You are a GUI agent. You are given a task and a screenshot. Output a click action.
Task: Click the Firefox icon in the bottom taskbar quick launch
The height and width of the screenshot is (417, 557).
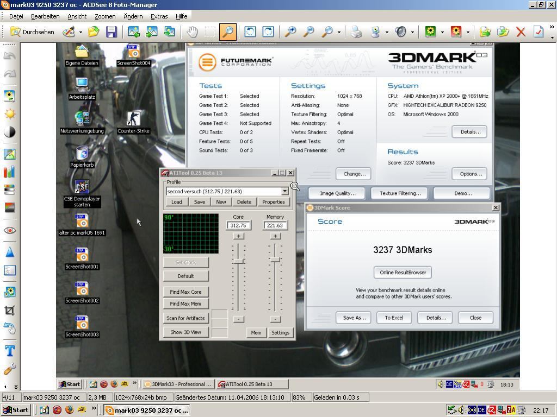pos(69,410)
